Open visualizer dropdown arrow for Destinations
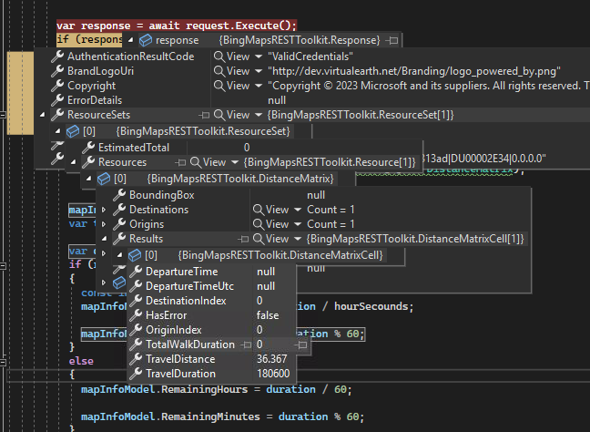This screenshot has width=590, height=432. point(298,210)
